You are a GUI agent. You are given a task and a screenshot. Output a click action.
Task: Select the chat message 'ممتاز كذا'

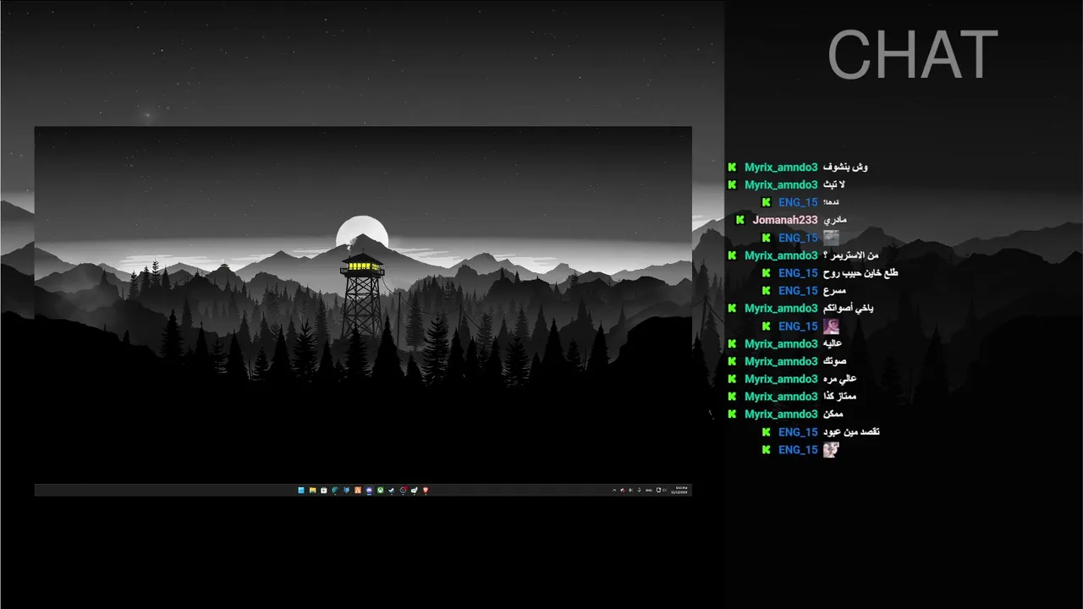point(840,396)
